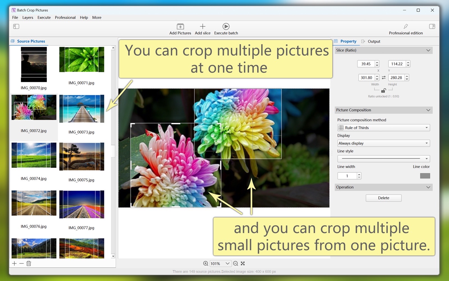Screen dimensions: 449x281
Task: Collapse the Slice (Ratio) section
Action: (x=428, y=50)
